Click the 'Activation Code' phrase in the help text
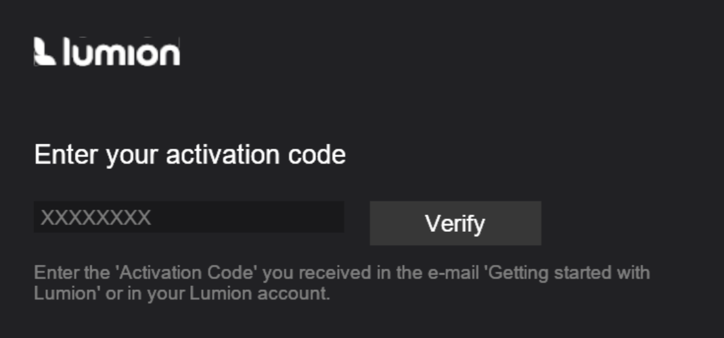 (x=187, y=272)
